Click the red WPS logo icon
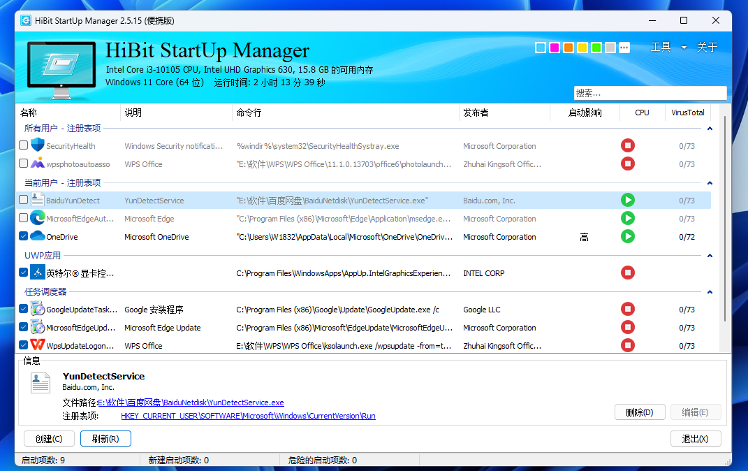 pyautogui.click(x=37, y=345)
